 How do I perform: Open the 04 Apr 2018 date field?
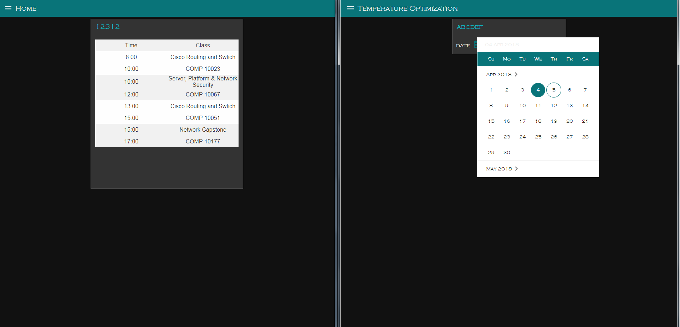click(502, 44)
